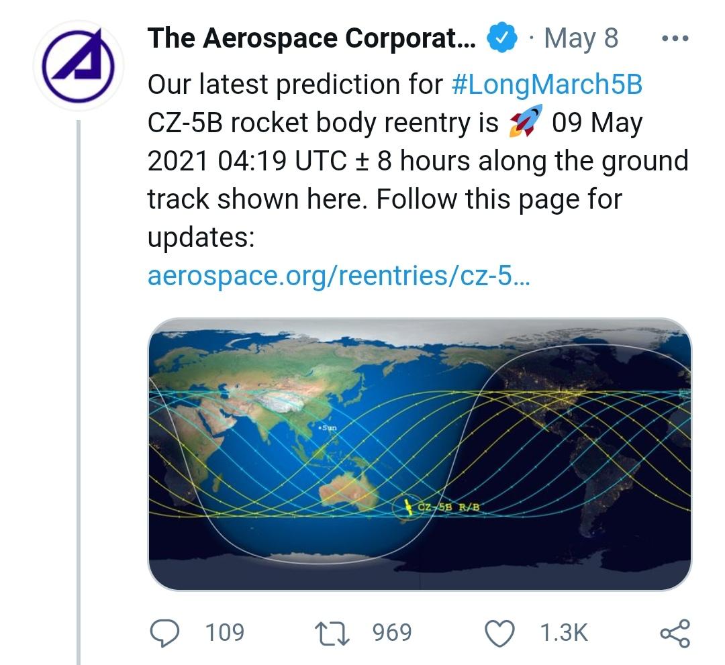Click the retweet arrows icon
This screenshot has width=725, height=665.
[x=332, y=633]
